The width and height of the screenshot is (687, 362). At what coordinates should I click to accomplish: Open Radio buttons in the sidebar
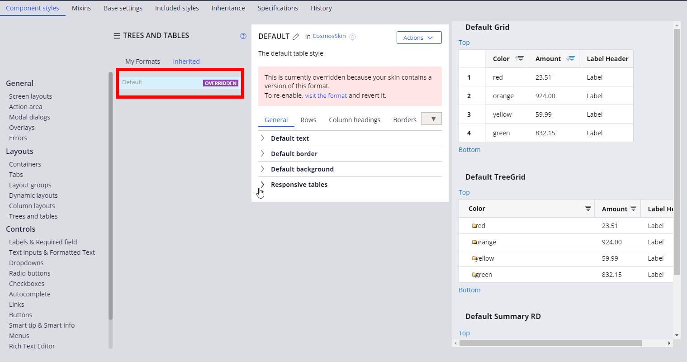tap(30, 273)
